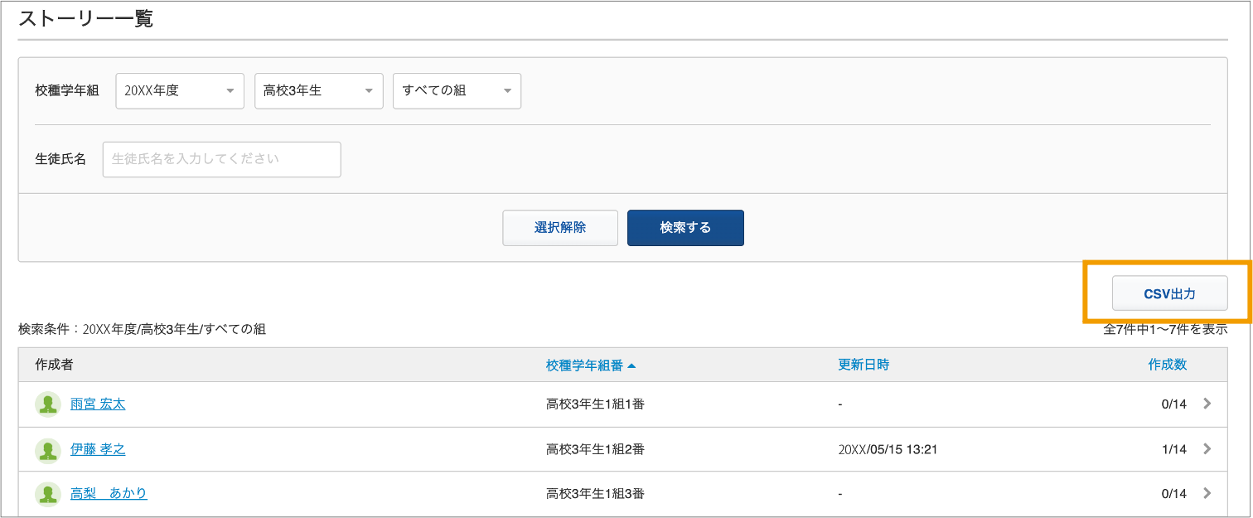This screenshot has height=518, width=1253.
Task: Open the 高校3年生 grade dropdown
Action: point(319,91)
